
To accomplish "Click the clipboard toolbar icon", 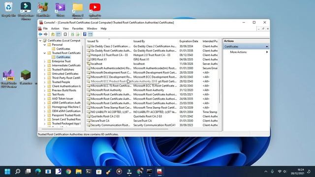I will click(65, 34).
